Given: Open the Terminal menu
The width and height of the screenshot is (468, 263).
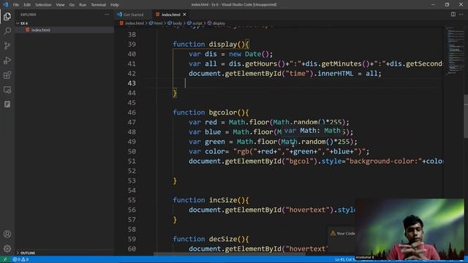Looking at the screenshot, I should coord(98,5).
